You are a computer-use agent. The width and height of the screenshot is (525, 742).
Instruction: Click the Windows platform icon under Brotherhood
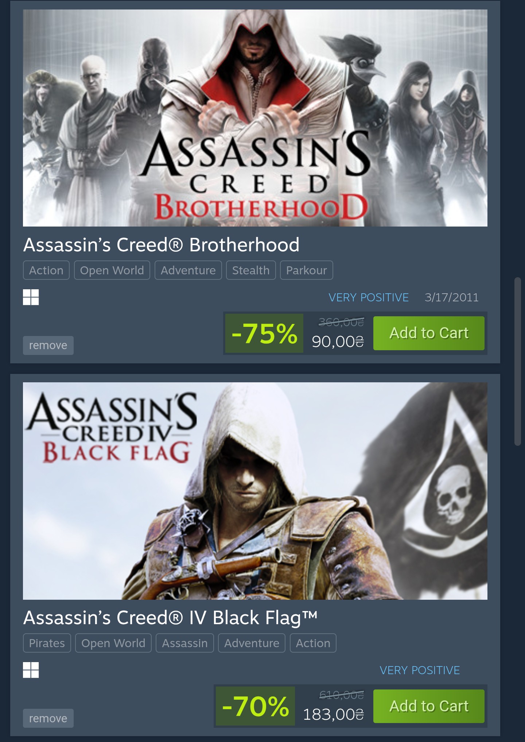coord(31,297)
